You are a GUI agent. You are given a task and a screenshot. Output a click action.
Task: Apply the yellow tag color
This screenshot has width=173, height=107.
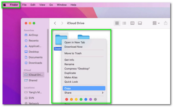point(76,100)
